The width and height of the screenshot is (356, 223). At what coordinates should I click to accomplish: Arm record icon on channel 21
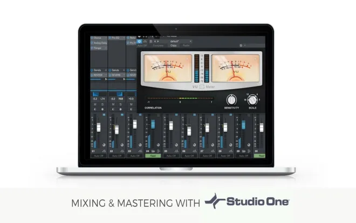[102, 109]
